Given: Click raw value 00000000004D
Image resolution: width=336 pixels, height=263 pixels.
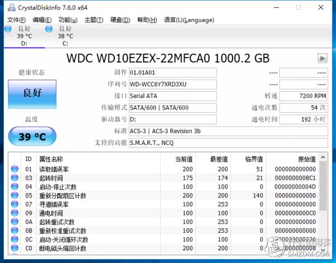Looking at the screenshot, I should (295, 187).
